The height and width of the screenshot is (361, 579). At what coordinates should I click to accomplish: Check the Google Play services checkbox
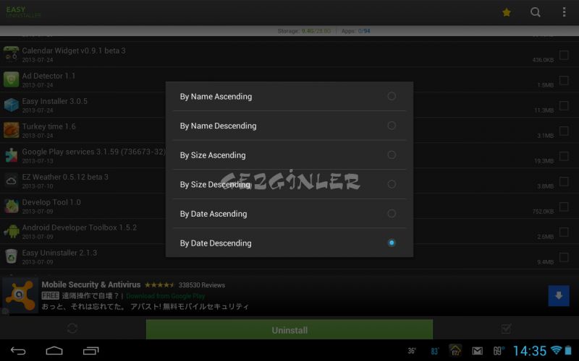click(564, 156)
